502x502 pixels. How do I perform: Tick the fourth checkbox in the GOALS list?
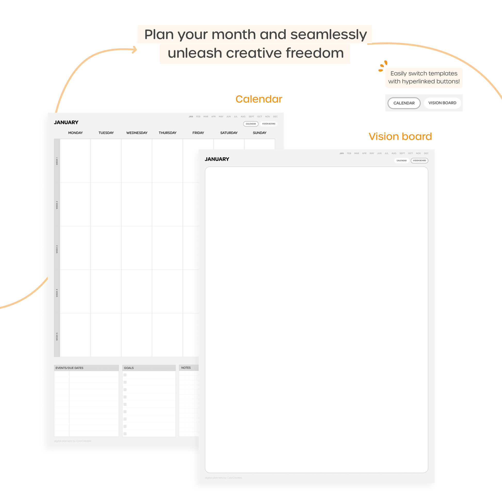pos(125,397)
